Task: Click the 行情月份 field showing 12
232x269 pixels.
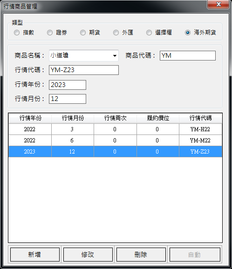Action: (x=68, y=99)
